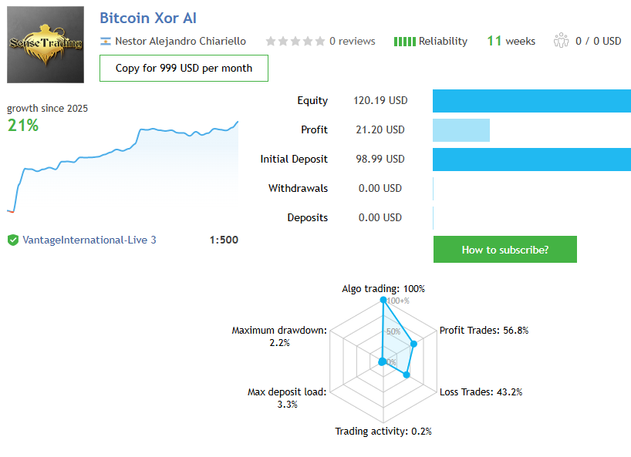631x457 pixels.
Task: Click the Loss Trades radar point
Action: point(407,375)
